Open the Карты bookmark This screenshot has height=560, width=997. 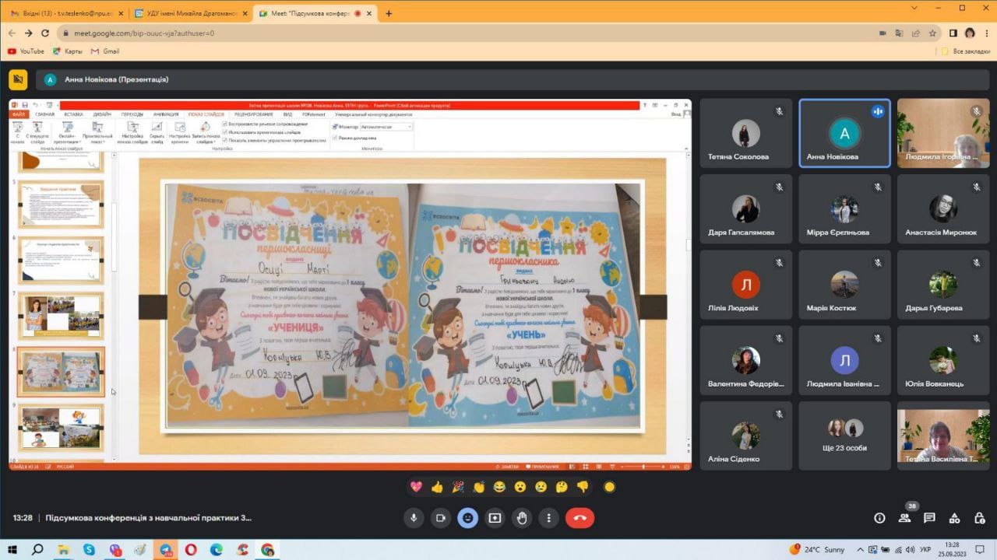68,51
